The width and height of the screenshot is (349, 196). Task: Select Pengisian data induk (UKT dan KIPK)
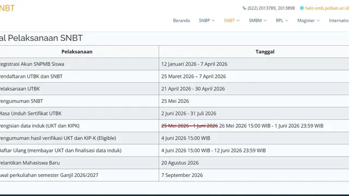coord(40,126)
